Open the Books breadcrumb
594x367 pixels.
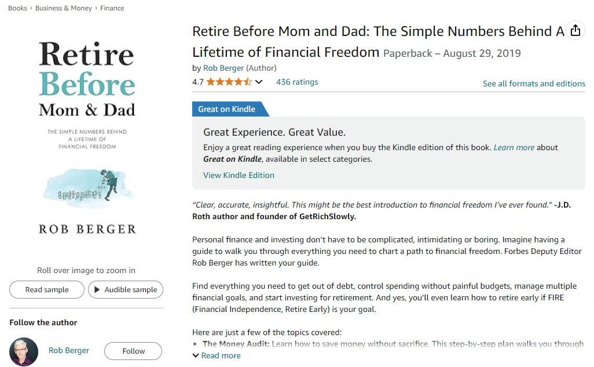[x=17, y=8]
